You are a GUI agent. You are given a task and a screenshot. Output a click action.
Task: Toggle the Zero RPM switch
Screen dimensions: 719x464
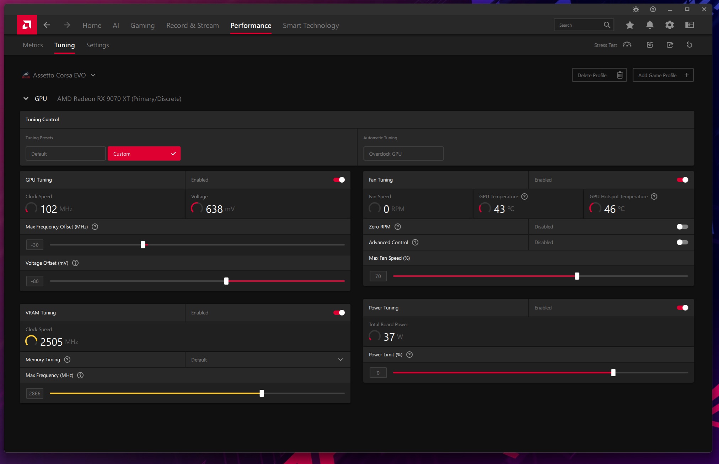pyautogui.click(x=682, y=227)
